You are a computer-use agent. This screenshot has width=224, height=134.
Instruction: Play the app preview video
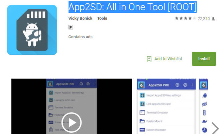pos(72,122)
